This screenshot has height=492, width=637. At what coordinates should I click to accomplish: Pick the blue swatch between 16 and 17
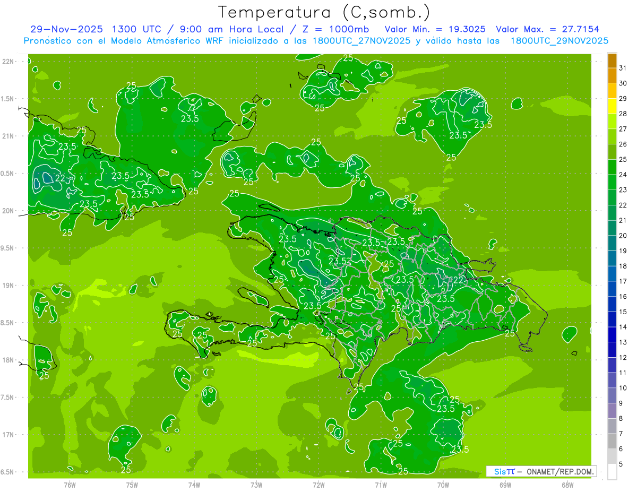[x=612, y=289]
